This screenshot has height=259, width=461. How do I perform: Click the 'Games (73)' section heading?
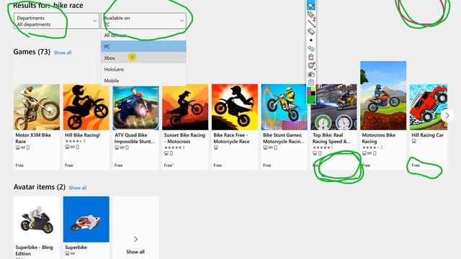tap(32, 52)
